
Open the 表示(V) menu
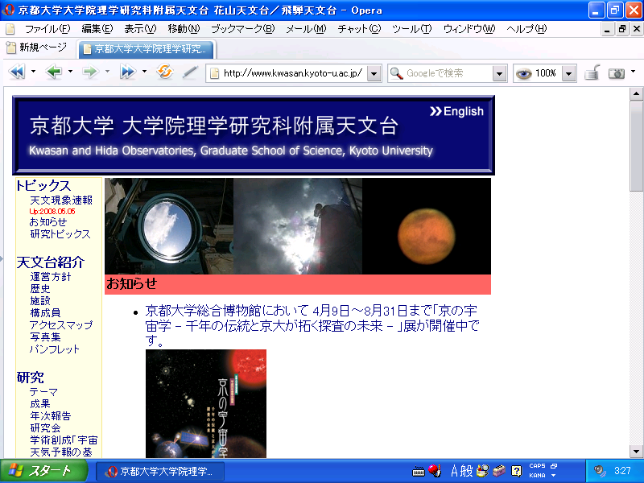tap(140, 29)
